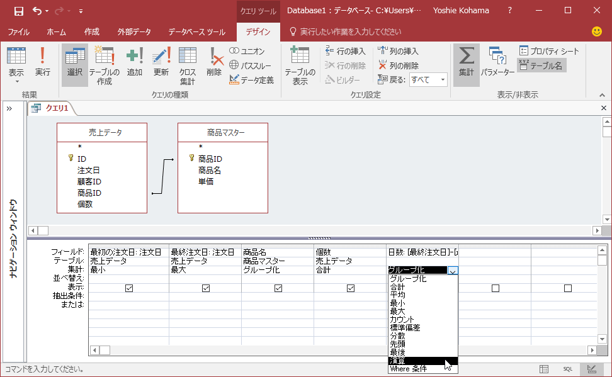Screen dimensions: 612x377
Task: Click the 注文日 field in 売上データ table
Action: click(89, 170)
